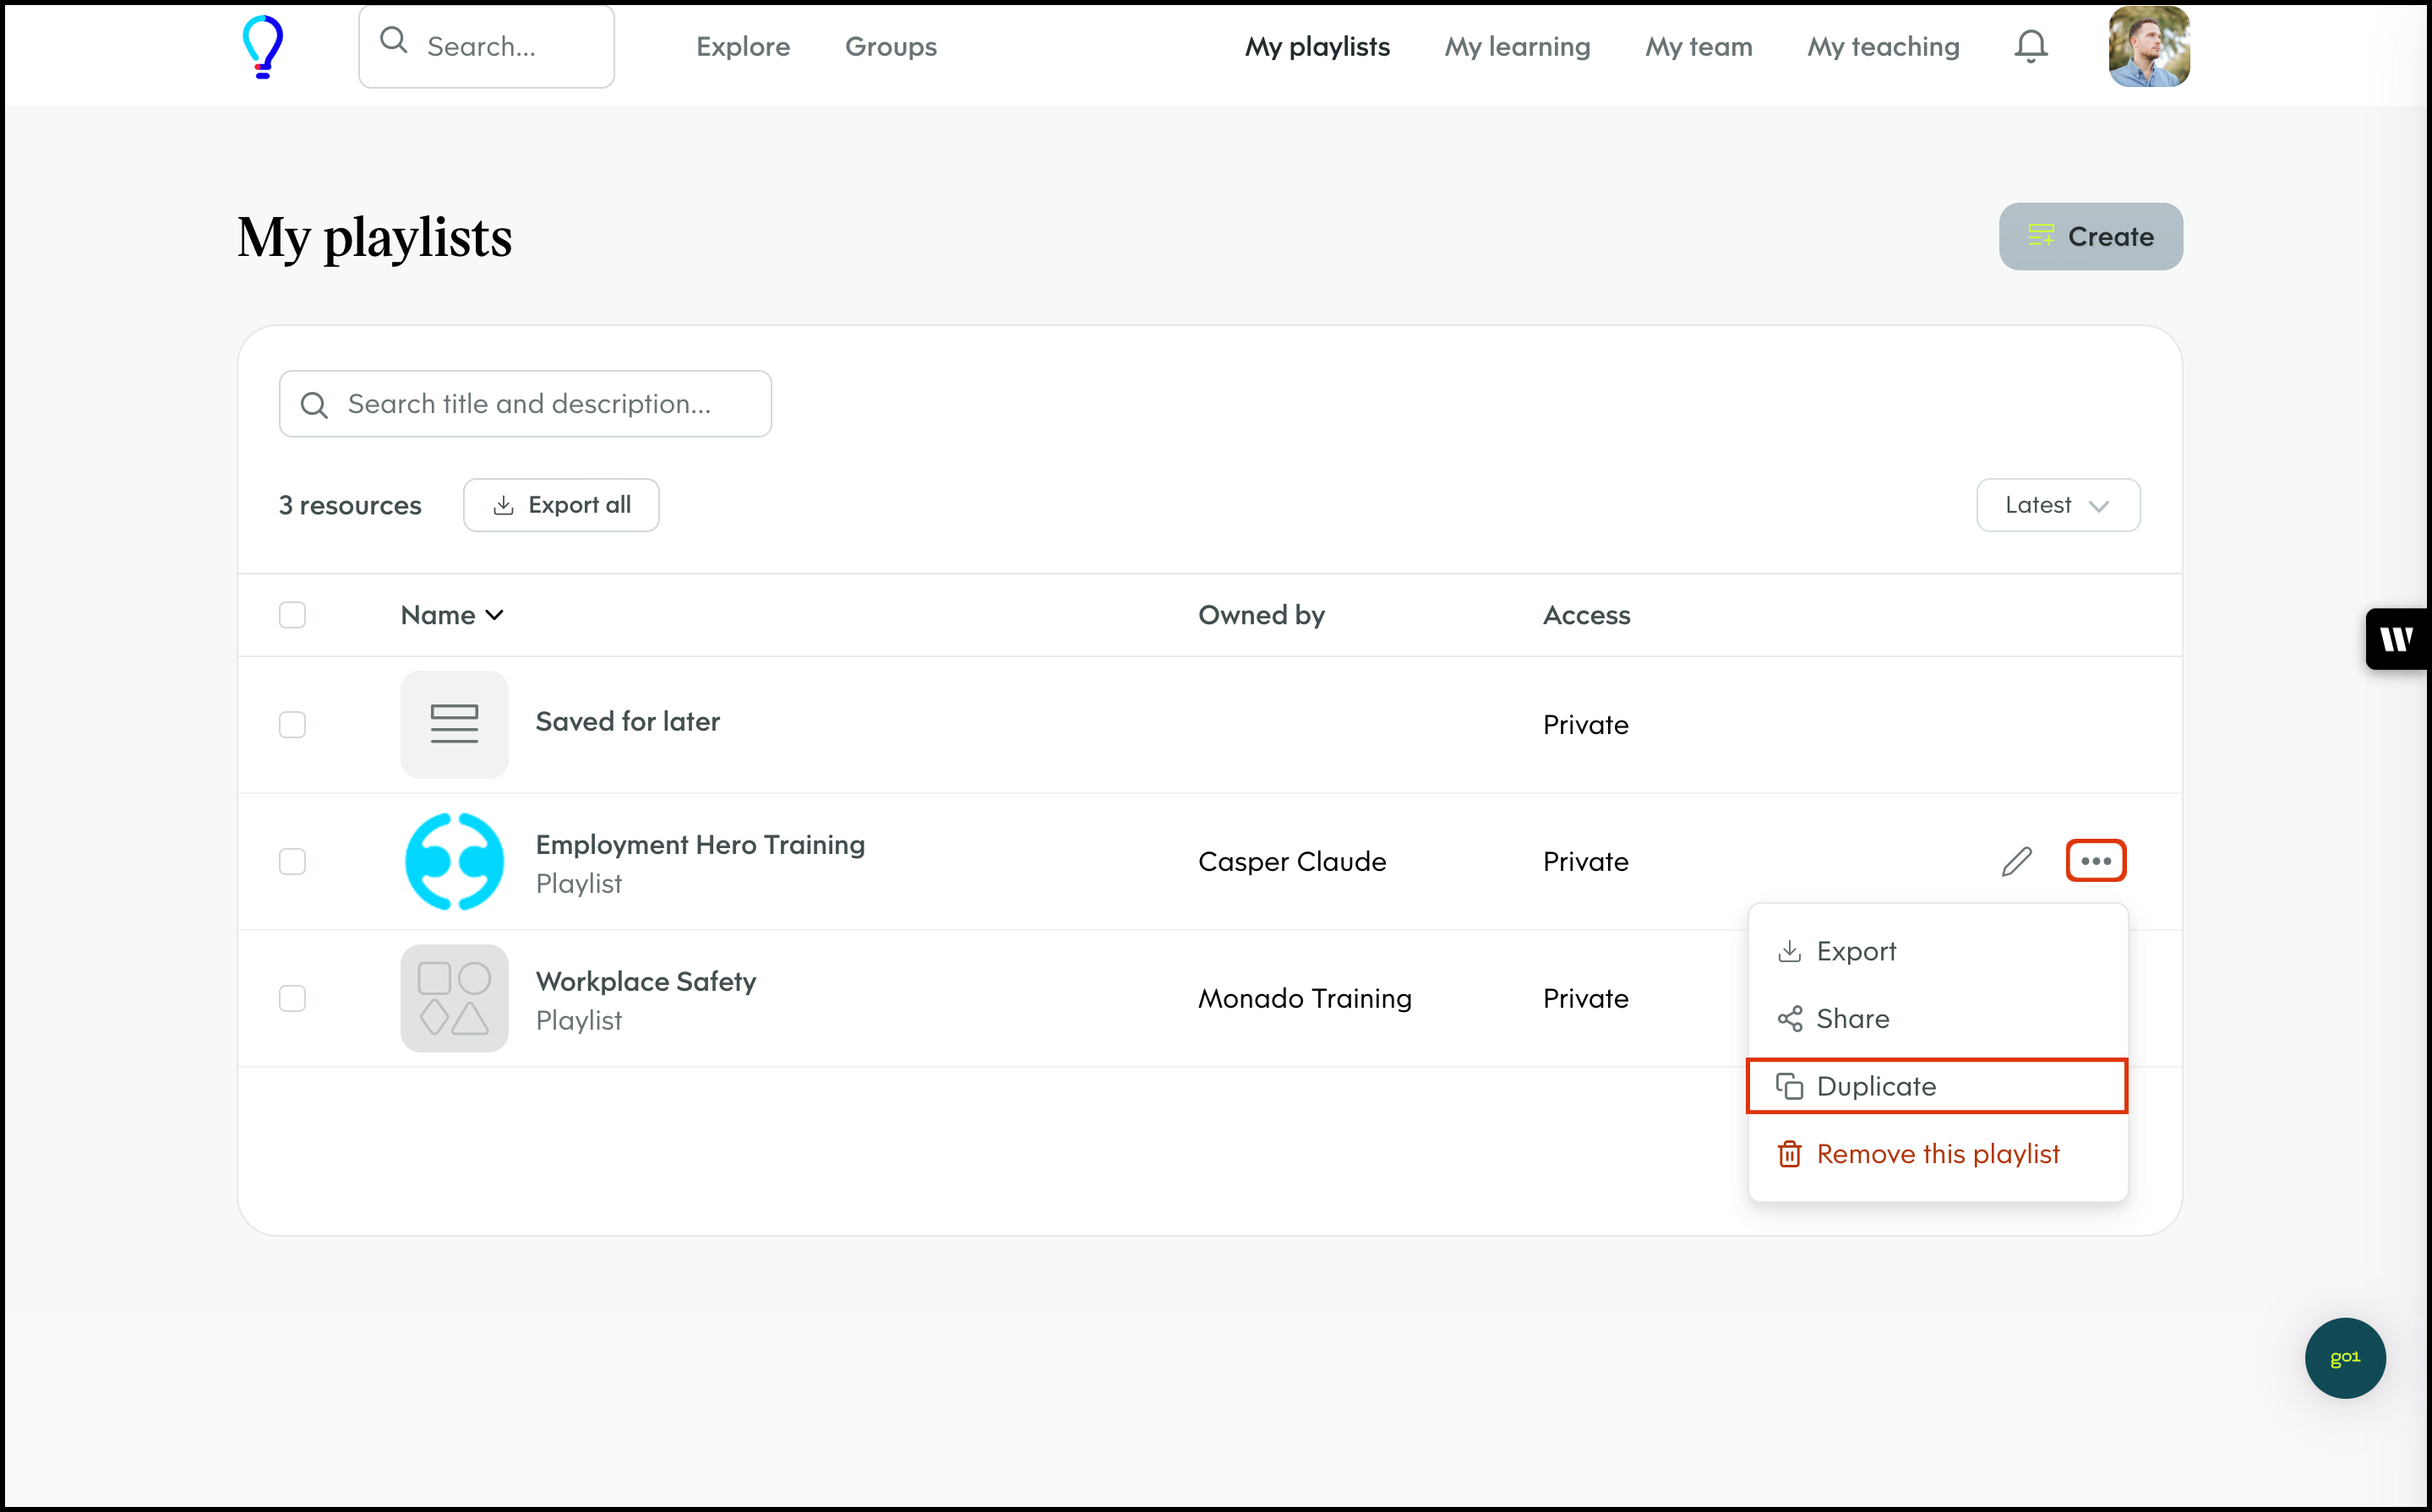The height and width of the screenshot is (1512, 2432).
Task: Edit Employment Hero Training with pencil icon
Action: pos(2016,861)
